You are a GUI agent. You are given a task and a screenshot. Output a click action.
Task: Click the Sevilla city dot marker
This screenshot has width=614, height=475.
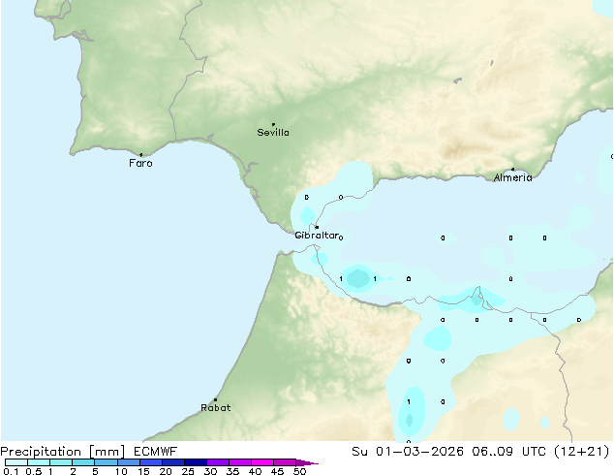tap(273, 124)
